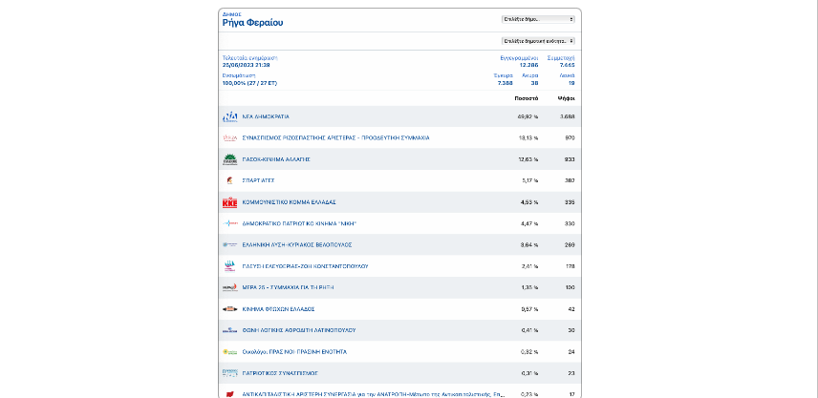
Task: Open the ΝΕΑ ΔΗΜΟΚΡΑΤΙΑ party link
Action: (x=266, y=116)
